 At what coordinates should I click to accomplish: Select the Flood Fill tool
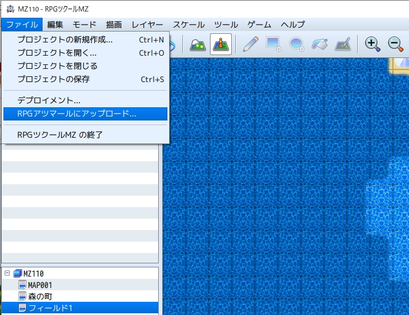[x=319, y=44]
